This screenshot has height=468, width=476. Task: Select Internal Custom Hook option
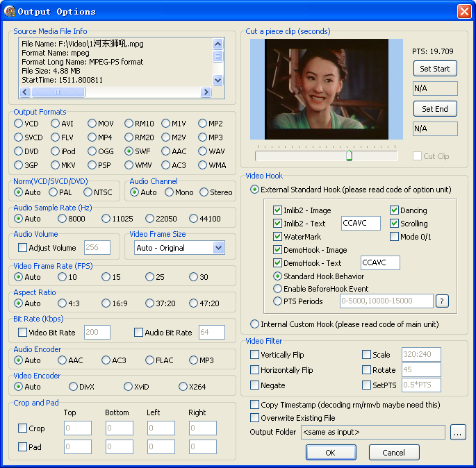point(255,324)
